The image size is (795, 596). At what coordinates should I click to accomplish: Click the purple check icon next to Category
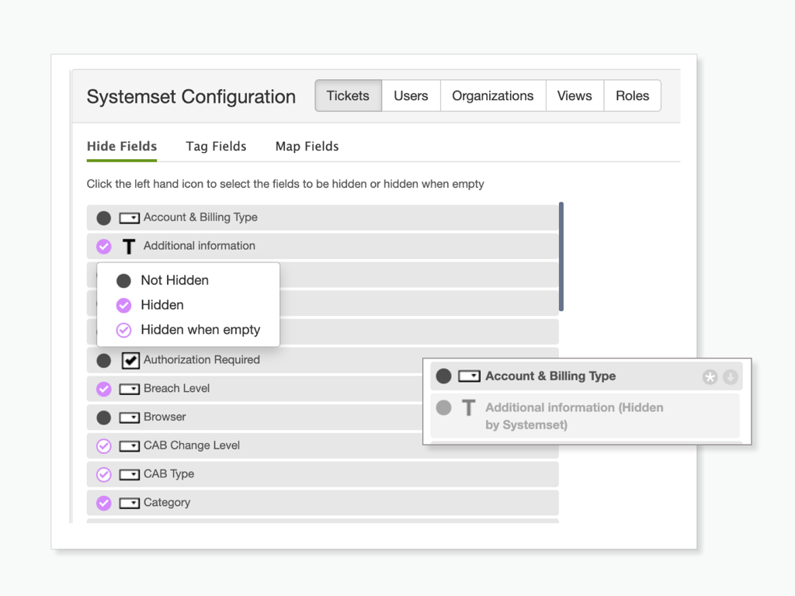coord(103,503)
